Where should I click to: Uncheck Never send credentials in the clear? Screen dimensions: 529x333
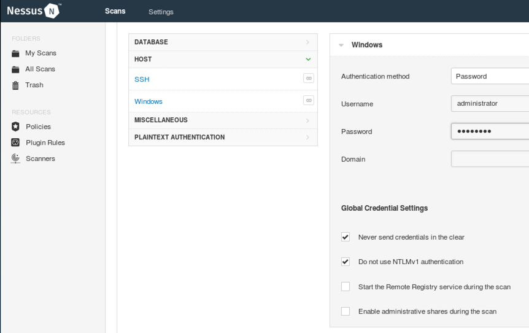pos(346,237)
